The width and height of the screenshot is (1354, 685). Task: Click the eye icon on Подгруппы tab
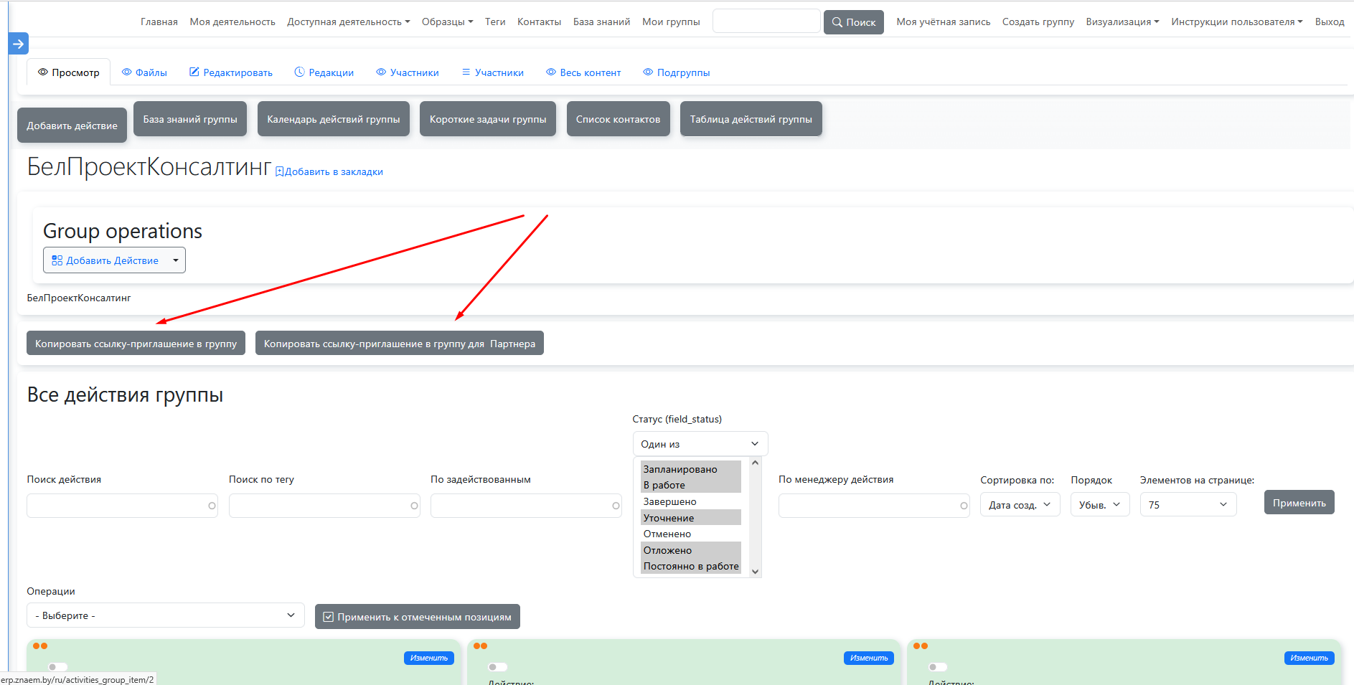pos(648,72)
